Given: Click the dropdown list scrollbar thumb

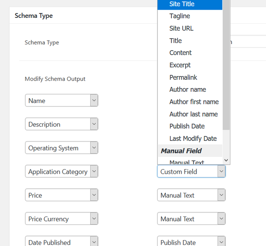Looking at the screenshot, I should coord(226,65).
